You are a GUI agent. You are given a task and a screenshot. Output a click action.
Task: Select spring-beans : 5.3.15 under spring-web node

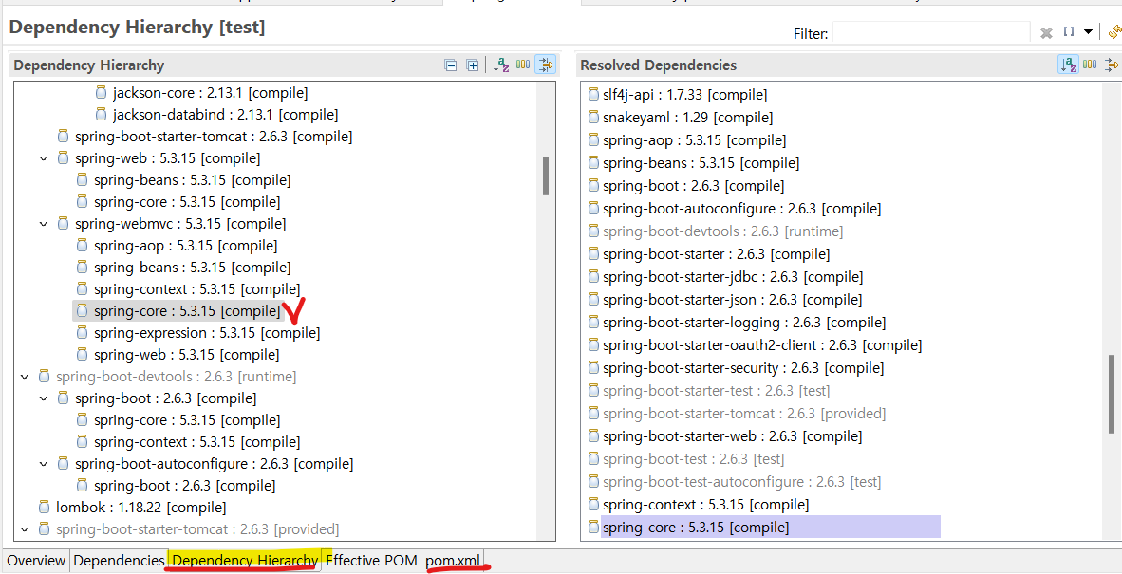pos(193,180)
